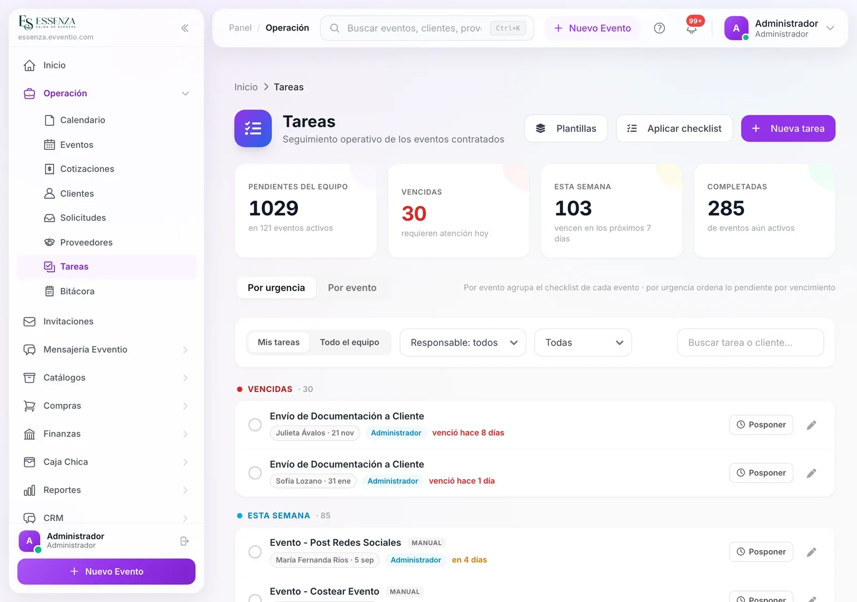Click the Caja Chica wallet icon
The image size is (857, 602).
click(29, 462)
